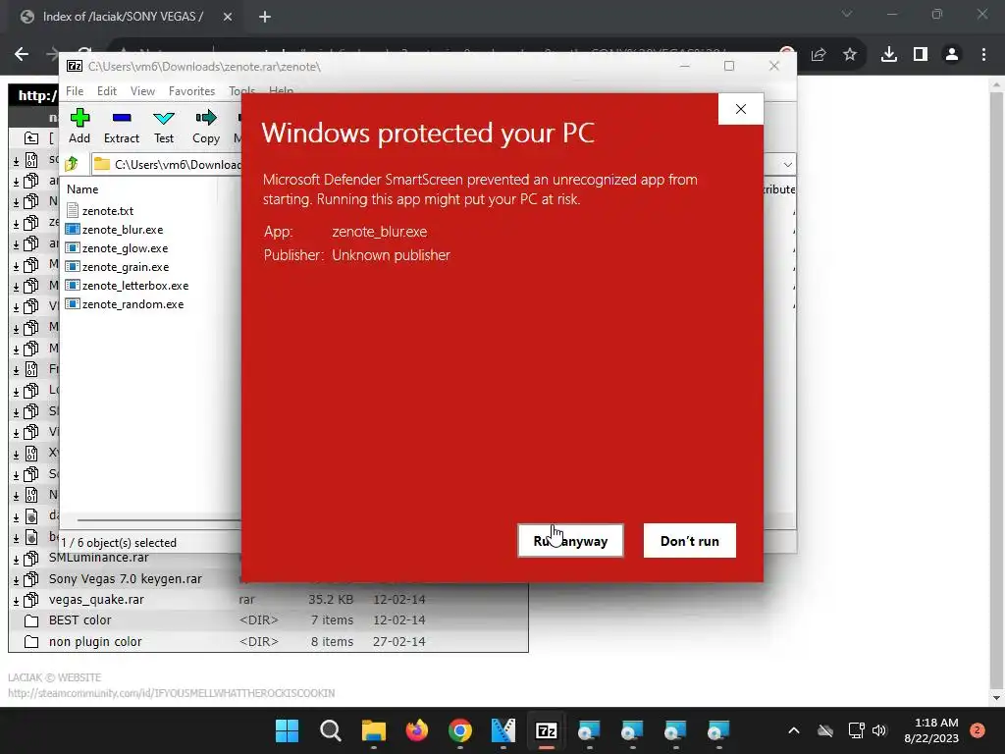Viewport: 1005px width, 754px height.
Task: Click the non plugin color folder icon
Action: point(30,642)
